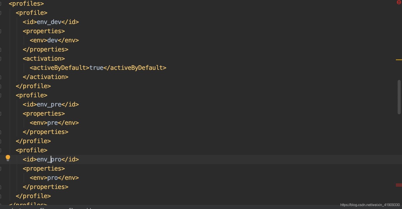This screenshot has width=402, height=209.
Task: Click the dev value inside env tag
Action: 53,40
